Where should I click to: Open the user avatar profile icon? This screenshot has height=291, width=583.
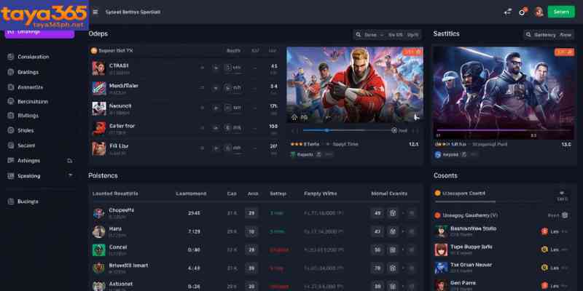click(539, 12)
